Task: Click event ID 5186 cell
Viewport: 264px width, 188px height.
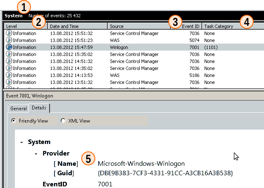Action: pos(194,75)
